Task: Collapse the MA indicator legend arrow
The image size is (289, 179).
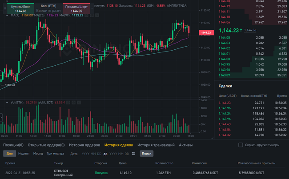Action: click(x=7, y=15)
